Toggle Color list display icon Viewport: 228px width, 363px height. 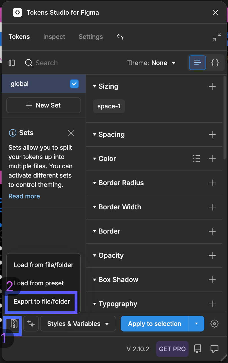(x=196, y=159)
